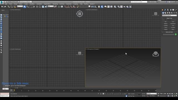The image size is (178, 100).
Task: Activate the Select and Link tool
Action: 9,7
